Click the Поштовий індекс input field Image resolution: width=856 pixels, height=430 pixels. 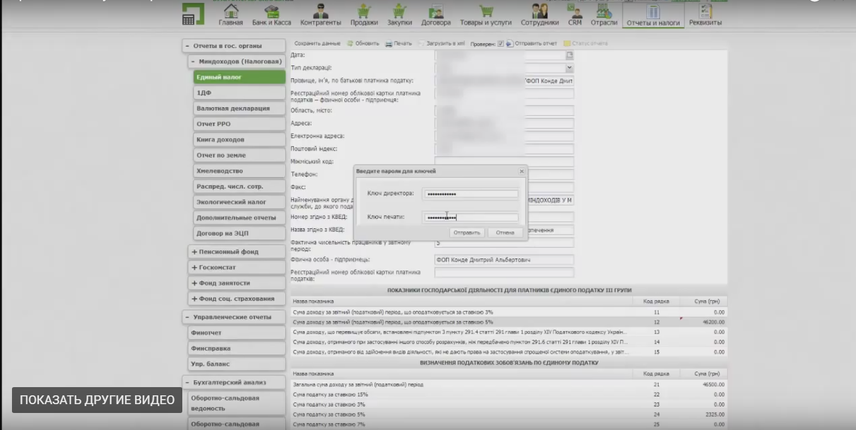[504, 149]
